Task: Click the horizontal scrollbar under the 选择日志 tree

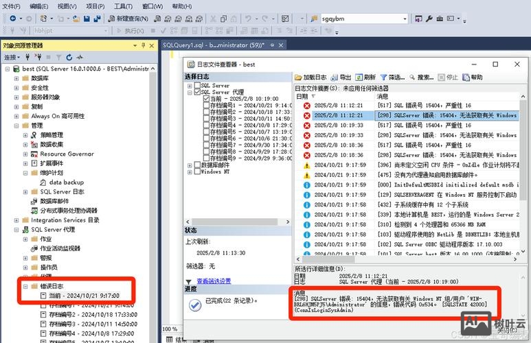Action: coord(235,222)
